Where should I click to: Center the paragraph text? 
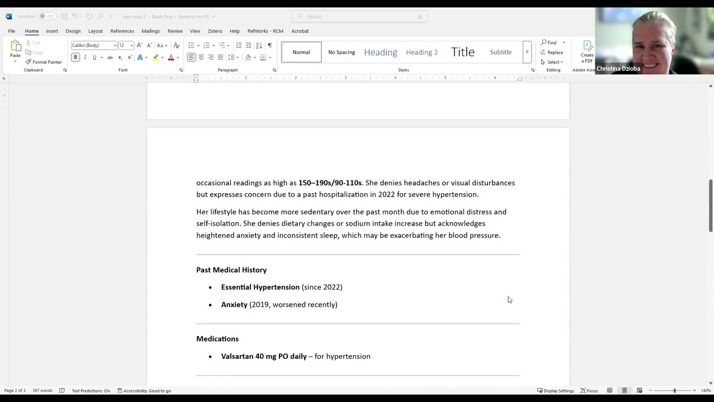[201, 58]
